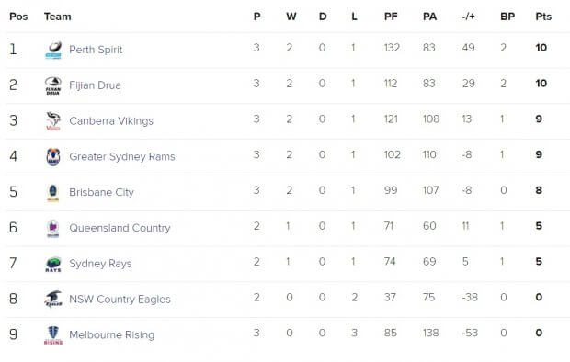Open the Fijian Drua team link
This screenshot has width=570, height=362.
pyautogui.click(x=95, y=85)
